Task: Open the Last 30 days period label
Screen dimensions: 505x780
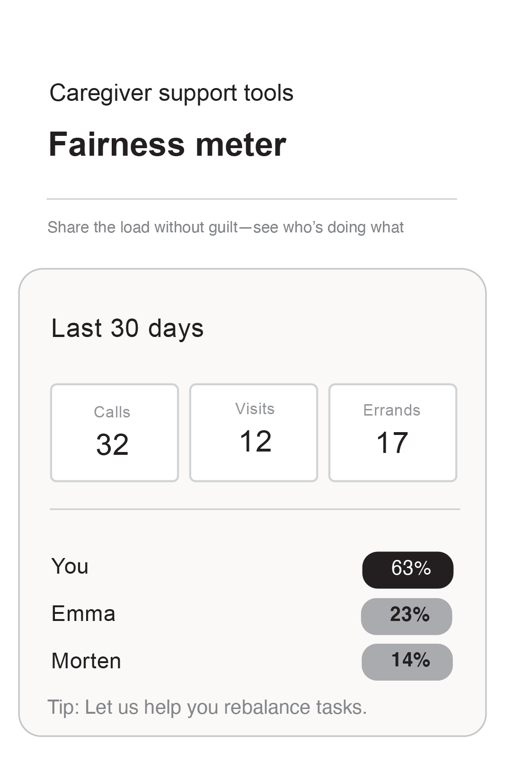Action: click(x=127, y=328)
